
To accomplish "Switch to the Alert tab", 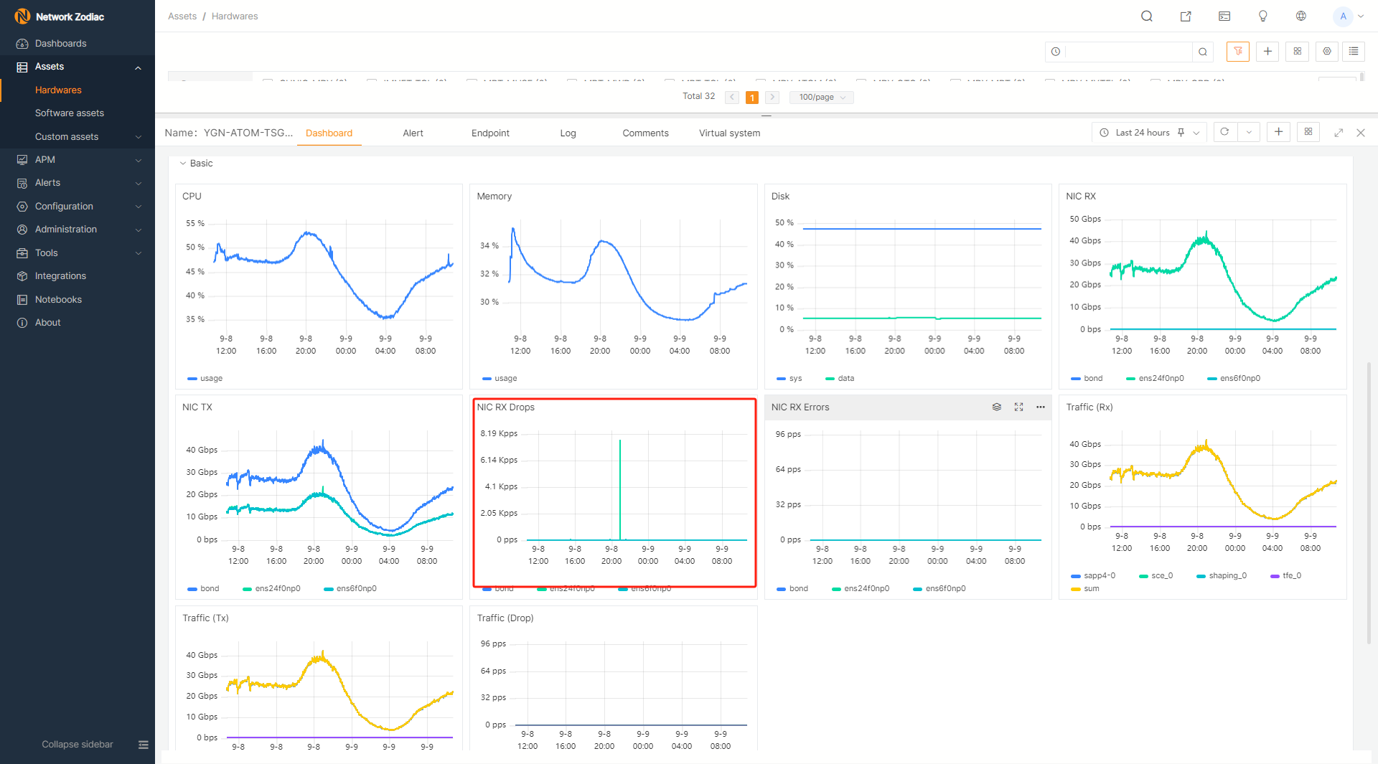I will (413, 133).
